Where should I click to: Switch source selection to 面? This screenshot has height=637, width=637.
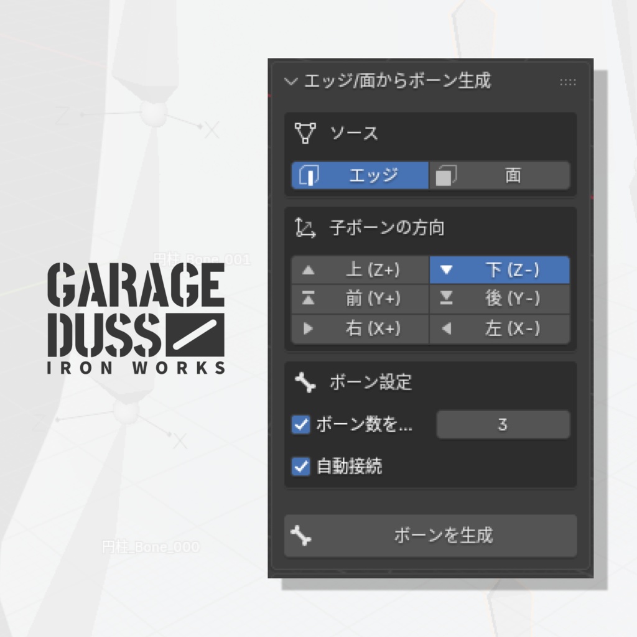pyautogui.click(x=500, y=175)
